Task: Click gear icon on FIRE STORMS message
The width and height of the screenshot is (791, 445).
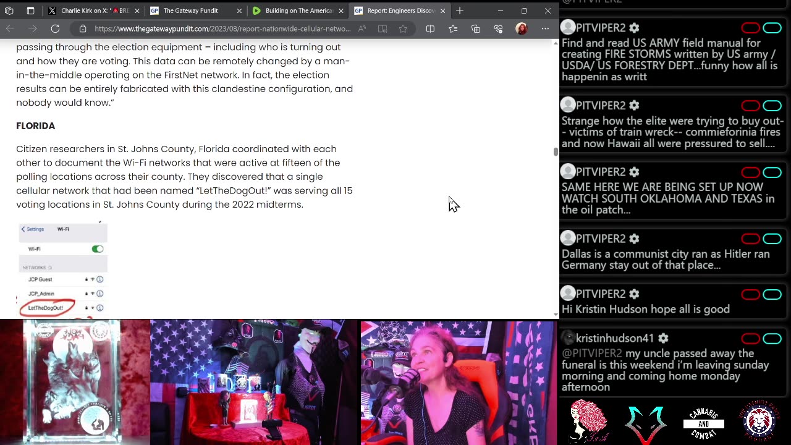Action: point(633,28)
